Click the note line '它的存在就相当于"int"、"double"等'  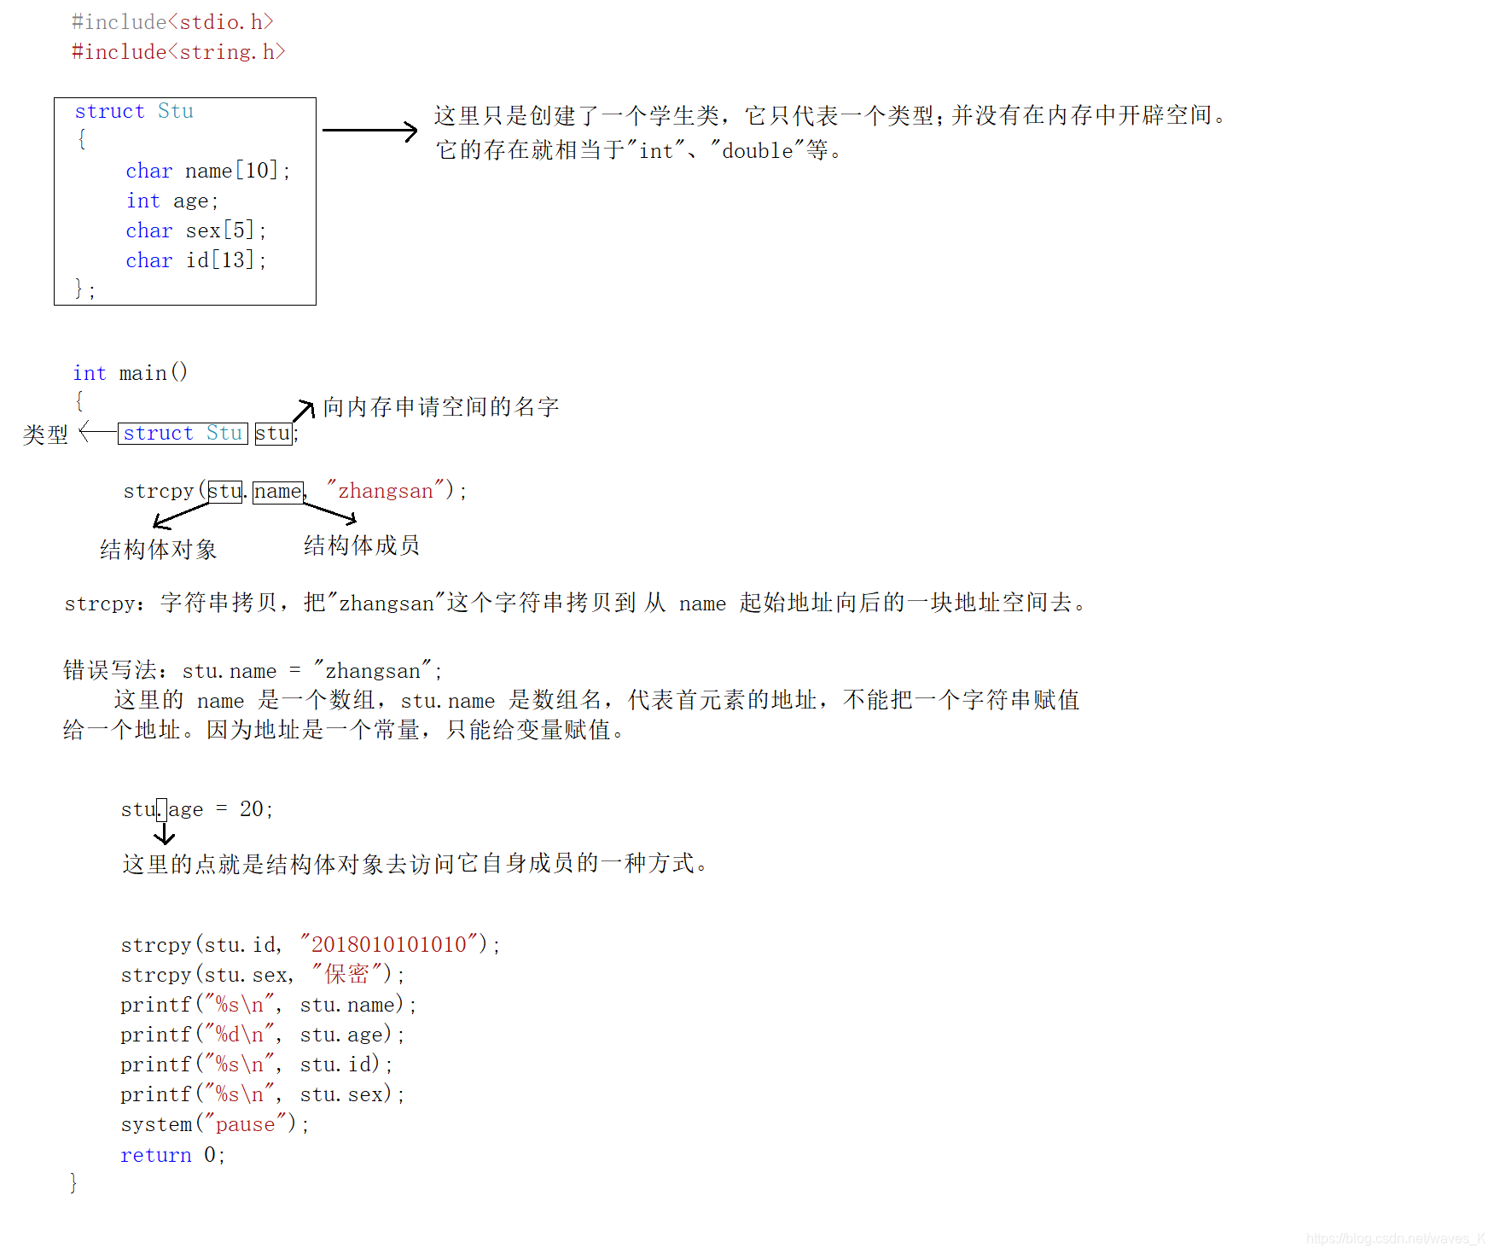[639, 150]
